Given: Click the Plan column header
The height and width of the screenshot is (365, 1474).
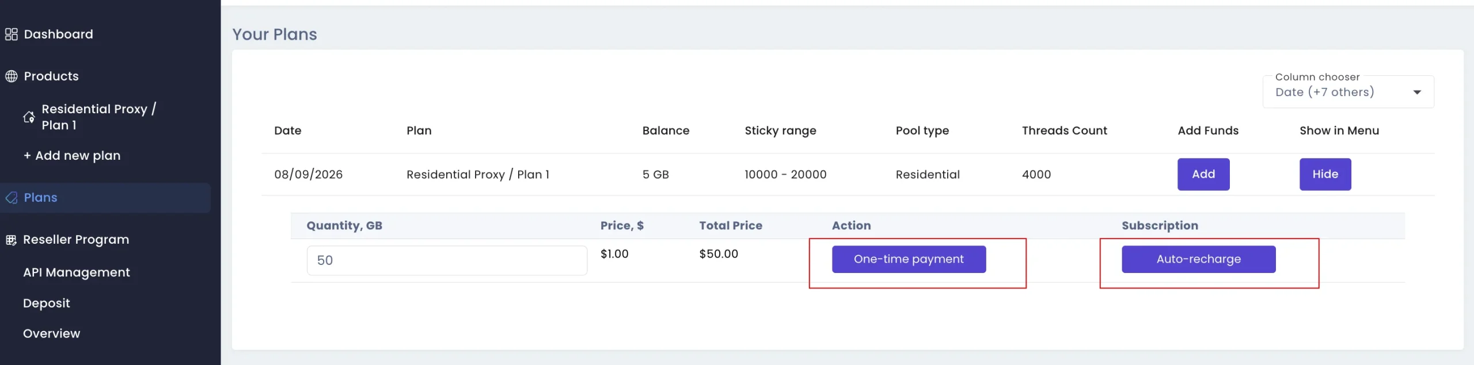Looking at the screenshot, I should click(419, 131).
